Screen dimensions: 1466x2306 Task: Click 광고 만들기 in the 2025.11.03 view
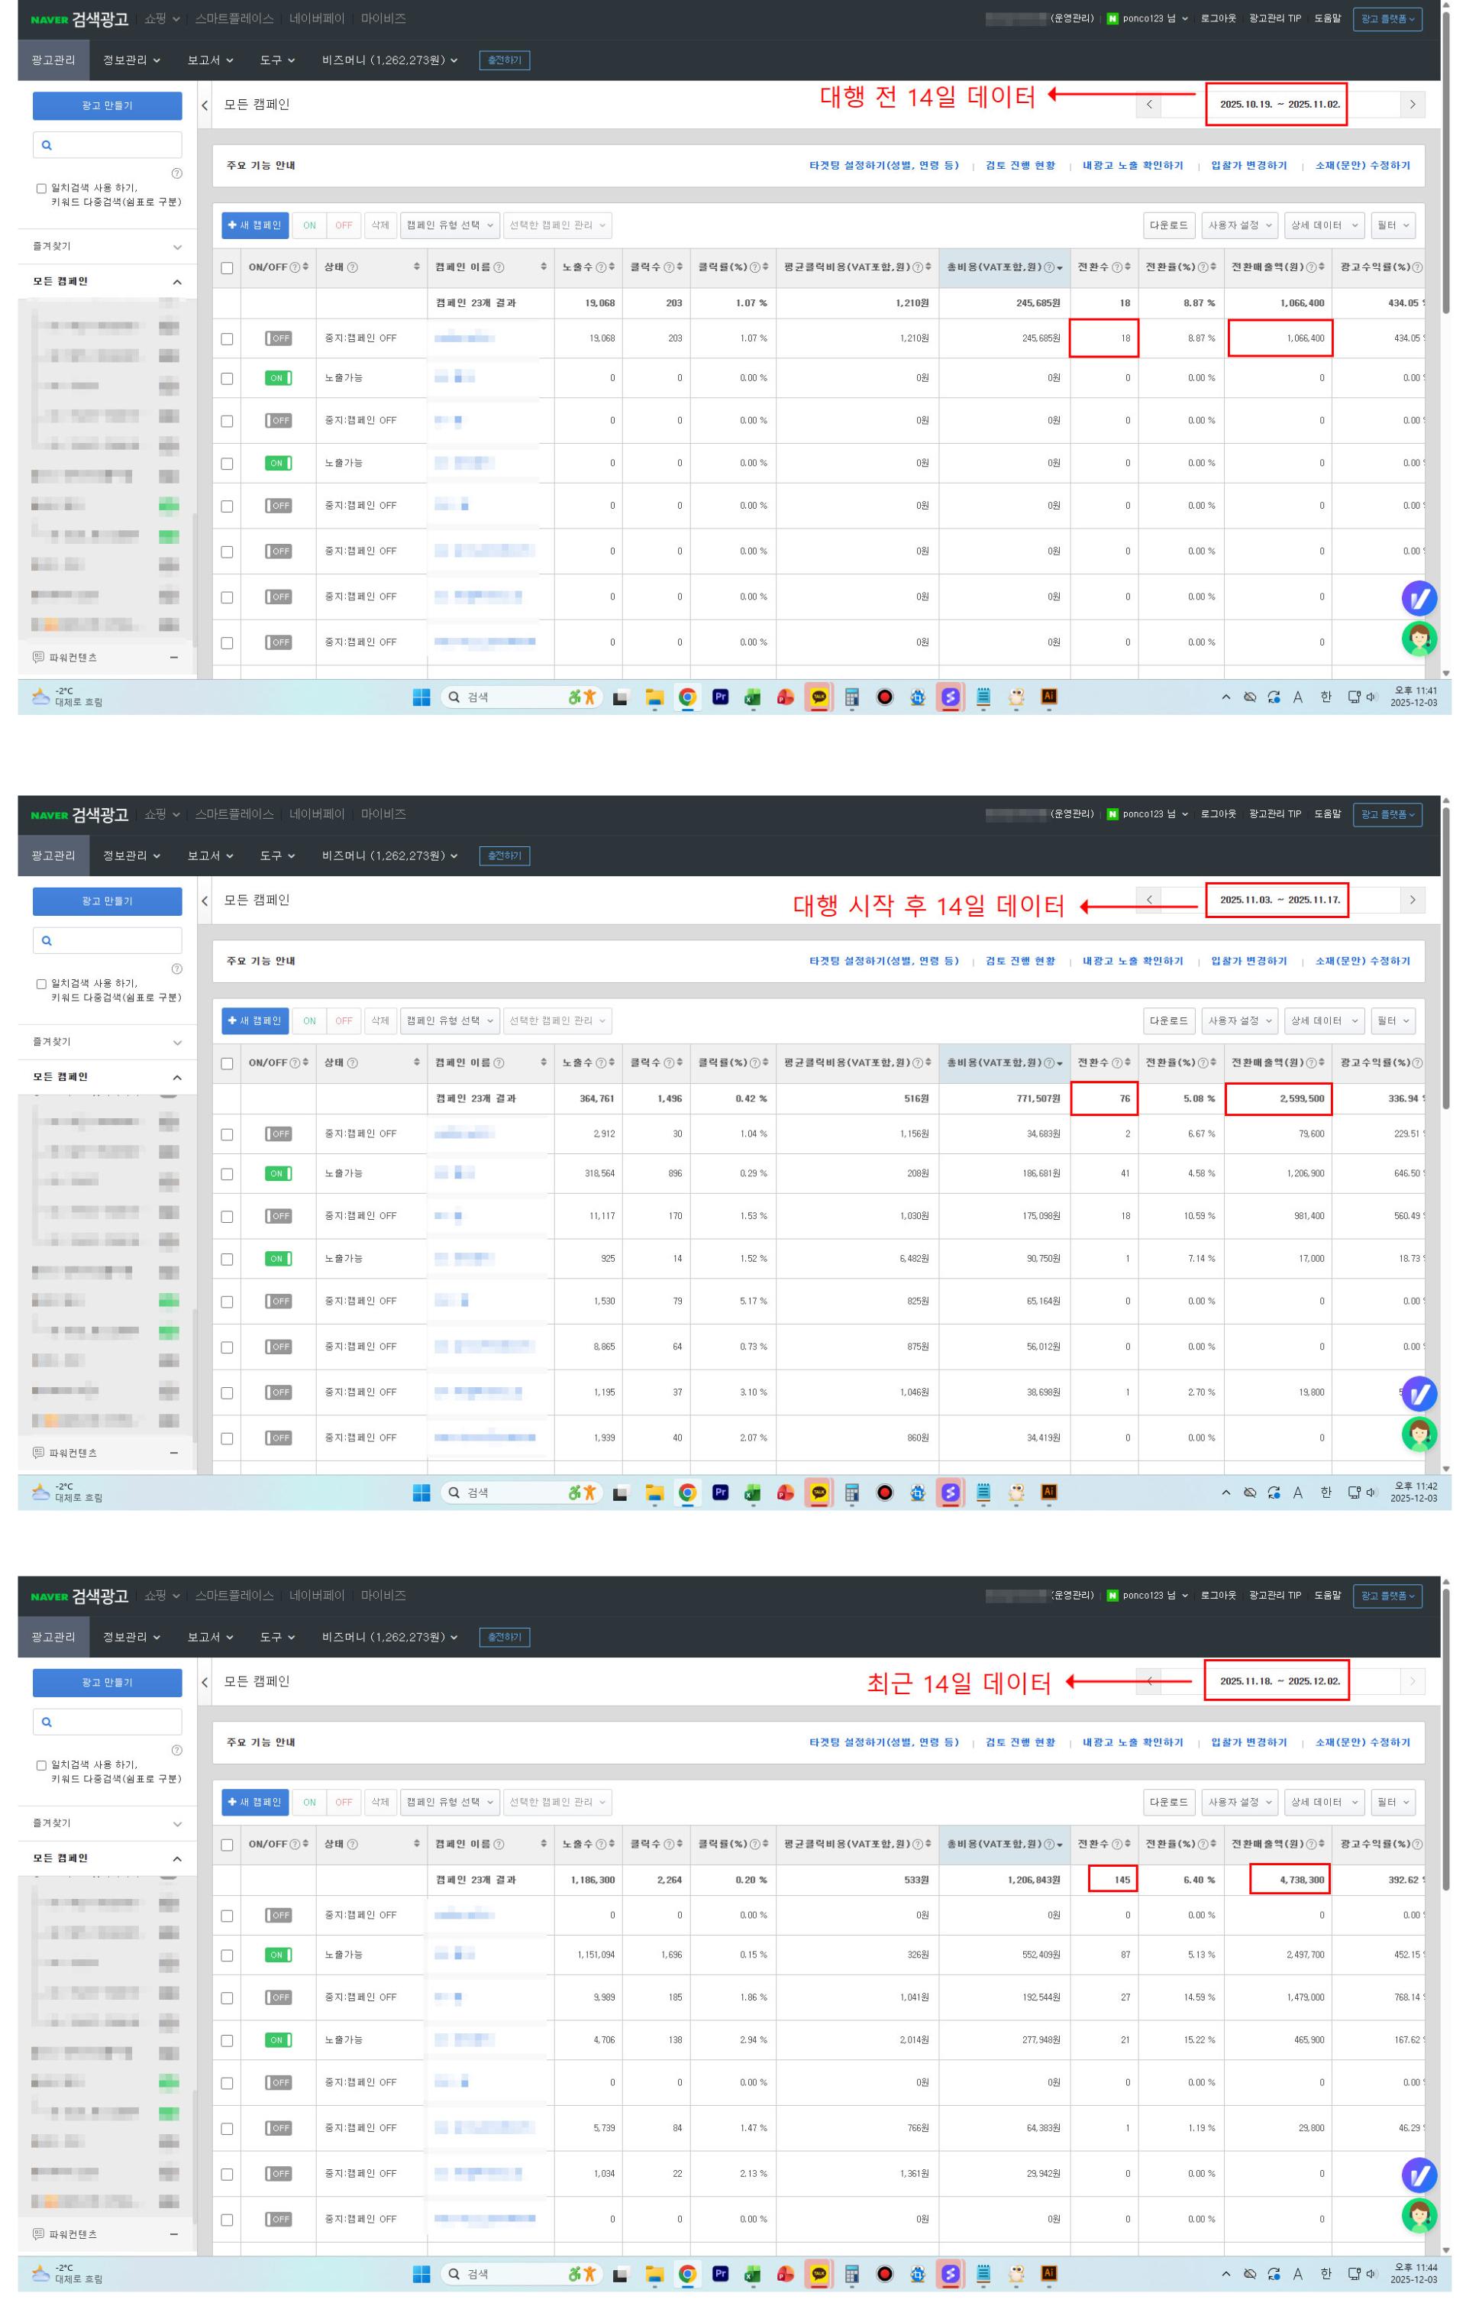pyautogui.click(x=107, y=901)
